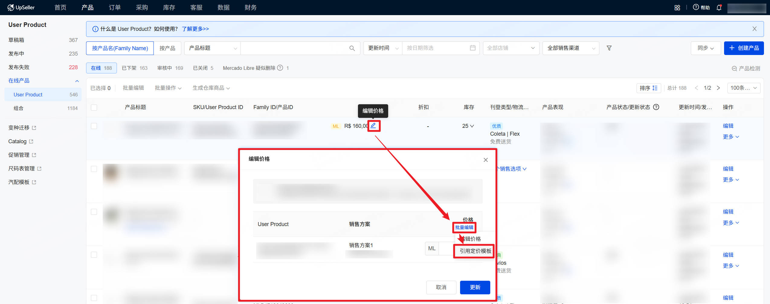Open the 采购 top menu
770x304 pixels.
[142, 8]
